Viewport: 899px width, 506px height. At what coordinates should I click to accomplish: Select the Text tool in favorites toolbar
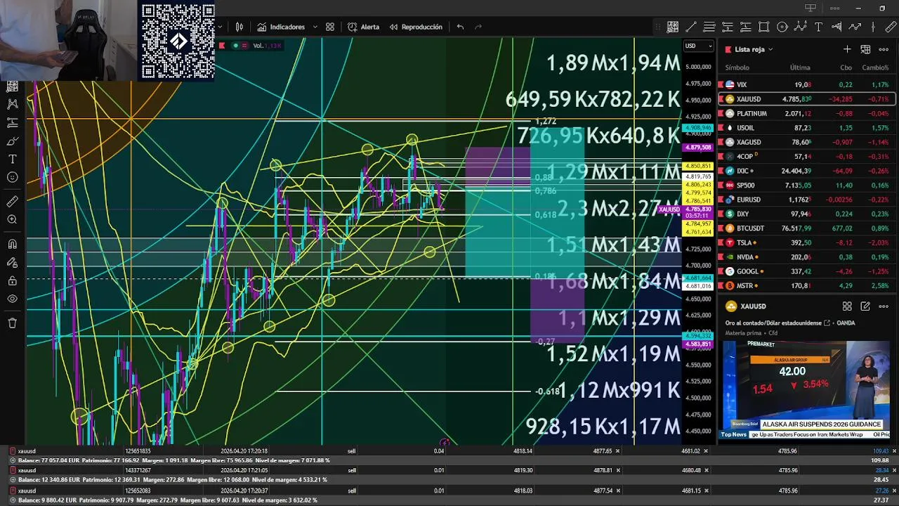pyautogui.click(x=819, y=27)
